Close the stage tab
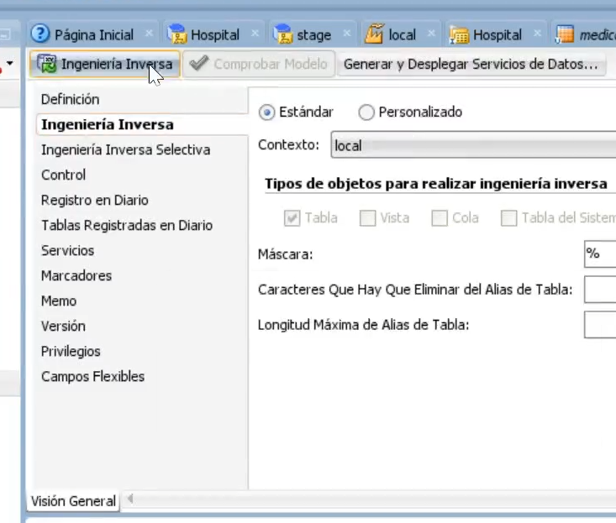 (346, 34)
